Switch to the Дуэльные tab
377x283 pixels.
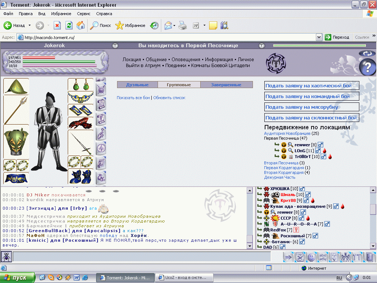(x=137, y=85)
